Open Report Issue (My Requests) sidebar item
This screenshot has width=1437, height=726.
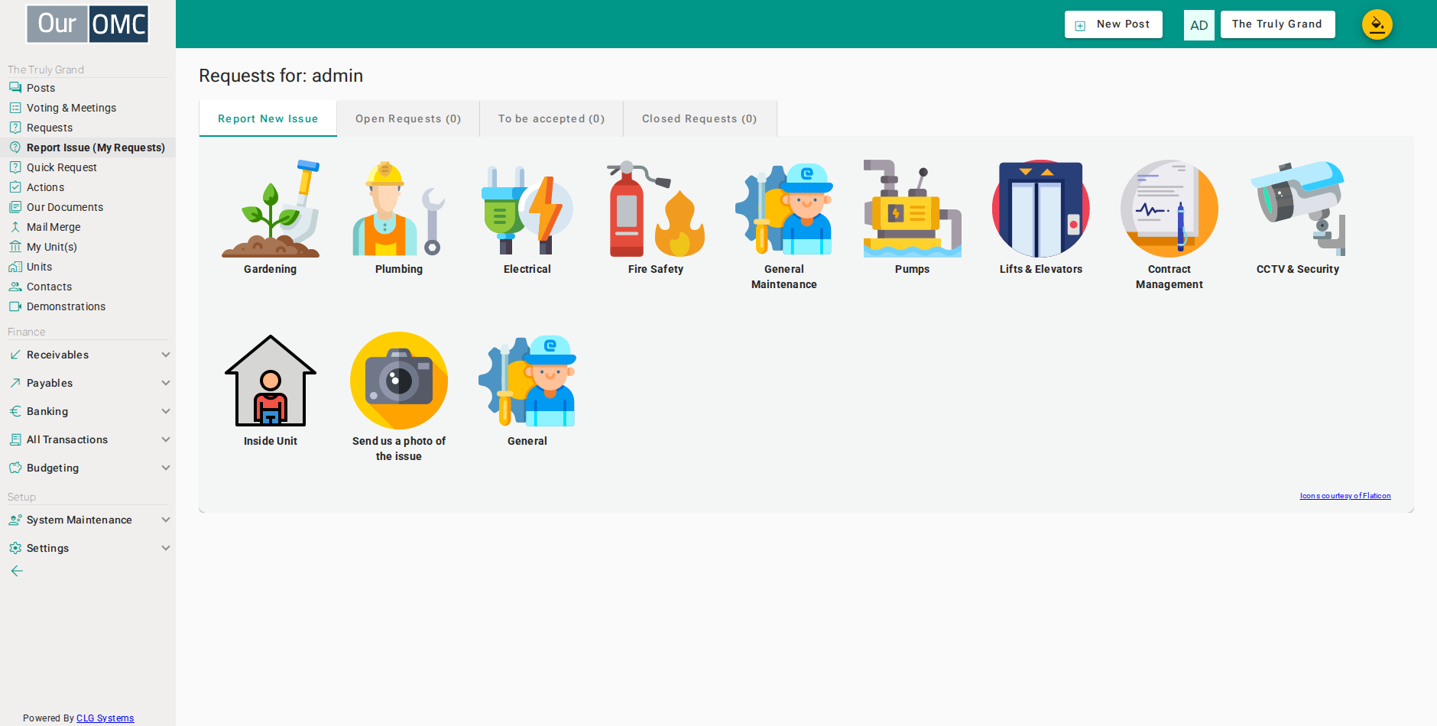click(x=88, y=147)
